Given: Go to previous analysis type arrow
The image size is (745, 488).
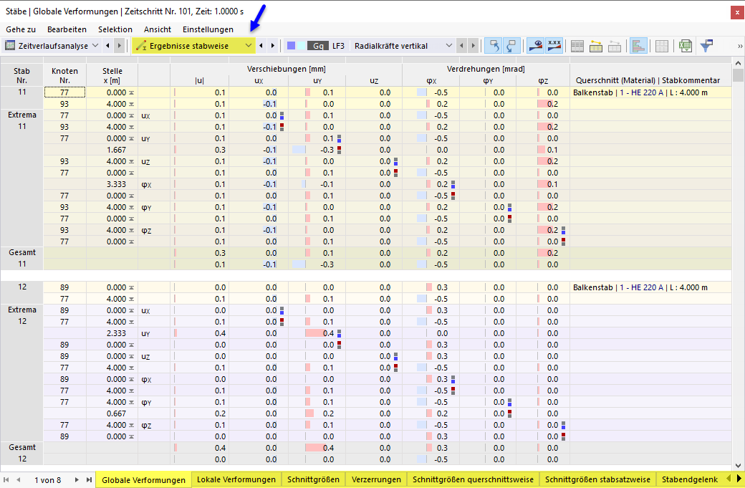Looking at the screenshot, I should tap(108, 46).
